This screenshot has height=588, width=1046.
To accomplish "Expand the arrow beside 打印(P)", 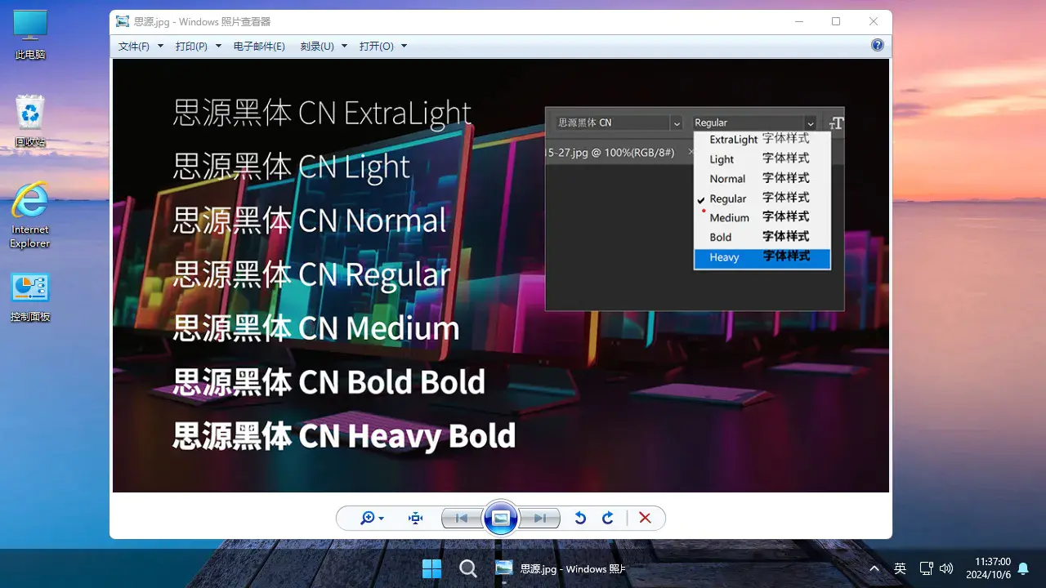I will click(218, 47).
